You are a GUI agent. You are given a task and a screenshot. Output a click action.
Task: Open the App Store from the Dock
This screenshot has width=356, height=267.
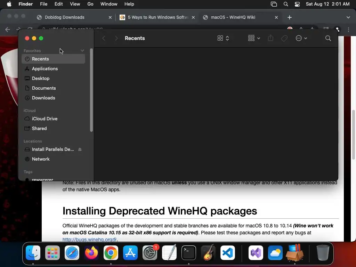tap(130, 253)
